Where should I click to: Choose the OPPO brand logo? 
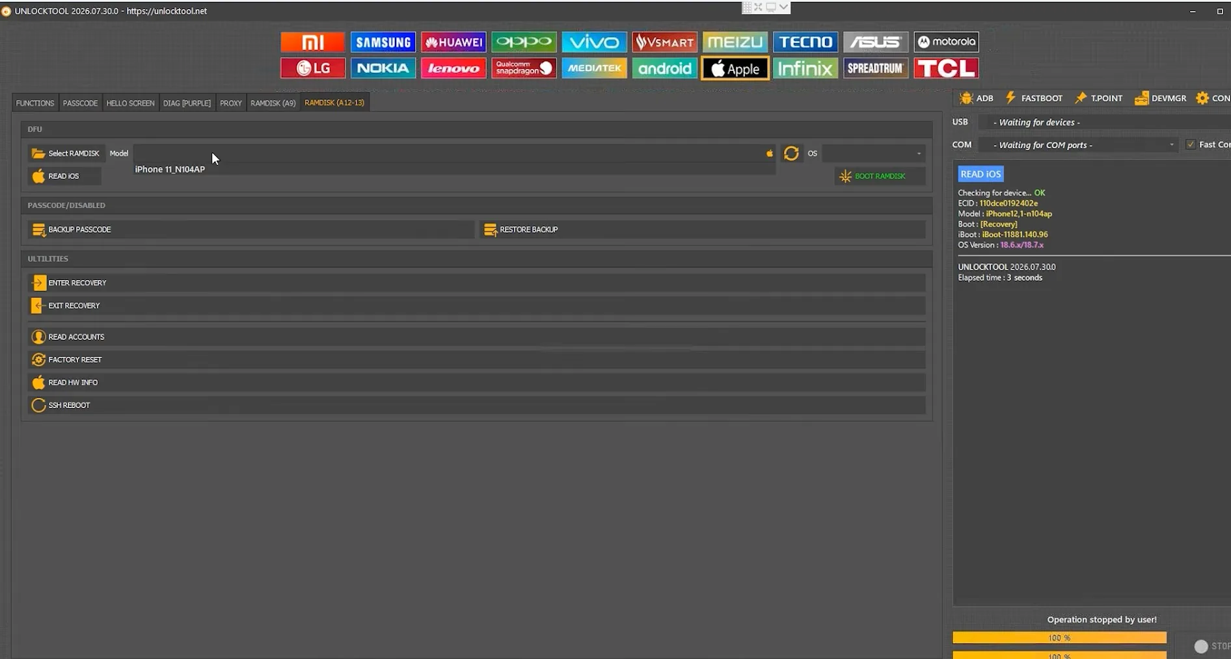coord(524,42)
